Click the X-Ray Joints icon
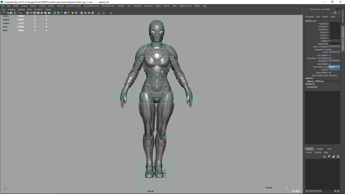345x194 pixels. (x=111, y=13)
